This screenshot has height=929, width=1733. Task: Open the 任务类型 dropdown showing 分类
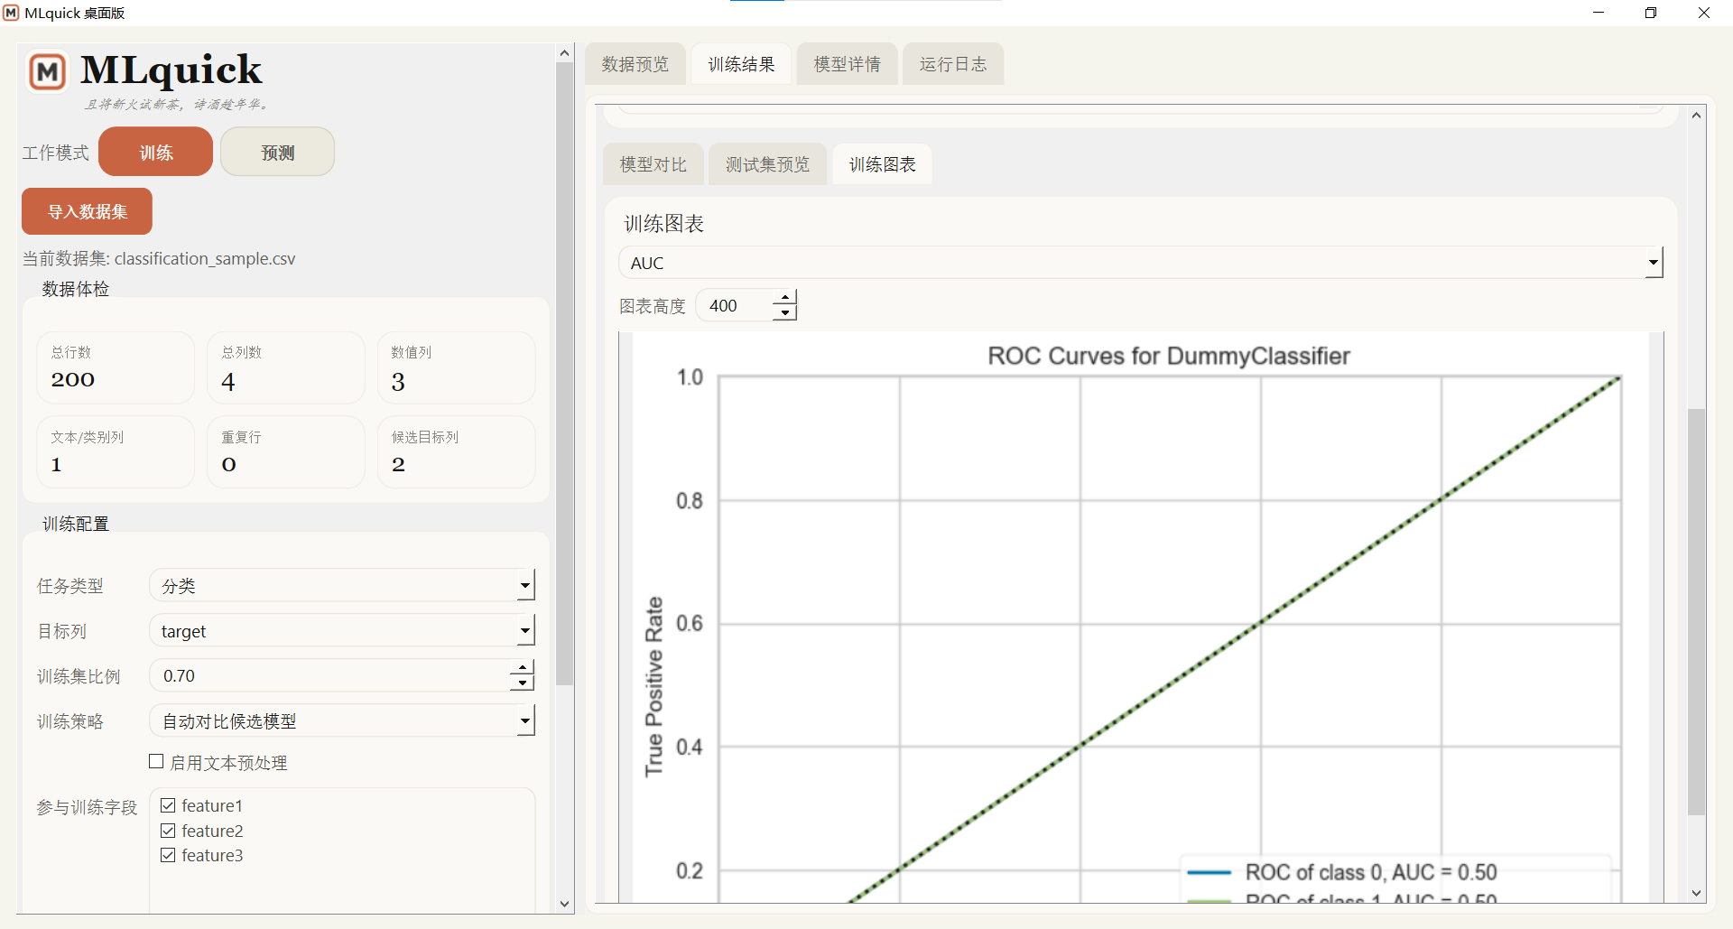[x=342, y=585]
